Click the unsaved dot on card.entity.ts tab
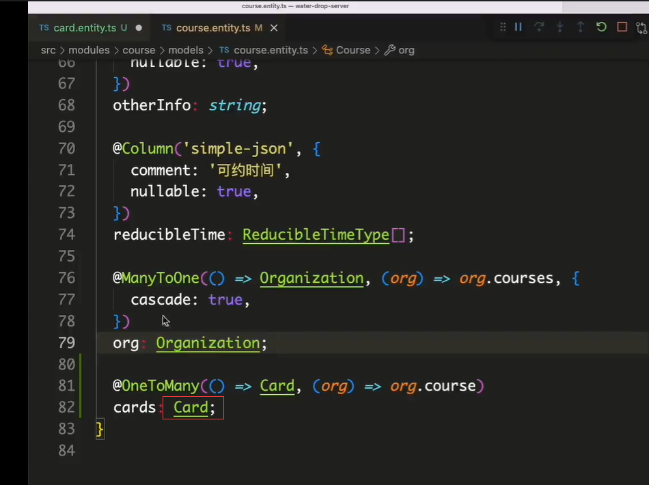Screen dimensions: 649x485 pos(139,28)
